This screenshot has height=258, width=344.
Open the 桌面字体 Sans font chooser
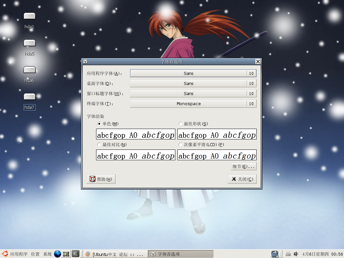(193, 83)
